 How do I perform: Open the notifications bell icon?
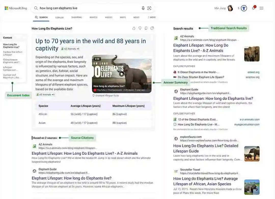(254, 8)
